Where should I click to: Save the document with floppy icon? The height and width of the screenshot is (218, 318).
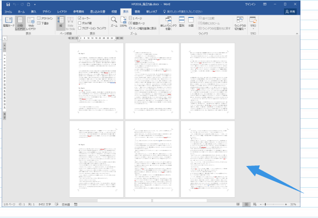tap(8, 4)
